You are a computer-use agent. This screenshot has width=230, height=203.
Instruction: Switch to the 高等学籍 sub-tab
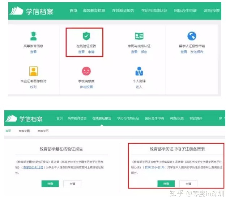(x=24, y=130)
